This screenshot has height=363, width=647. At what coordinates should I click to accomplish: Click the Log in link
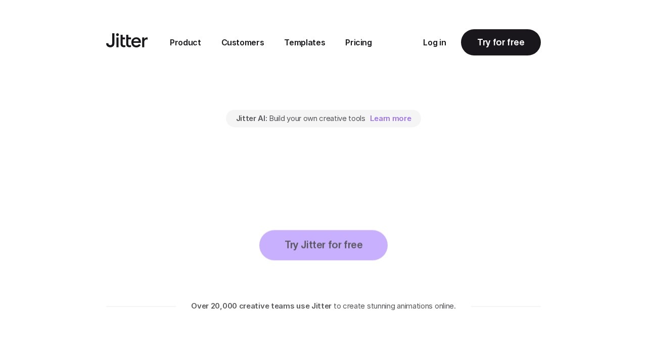click(435, 42)
